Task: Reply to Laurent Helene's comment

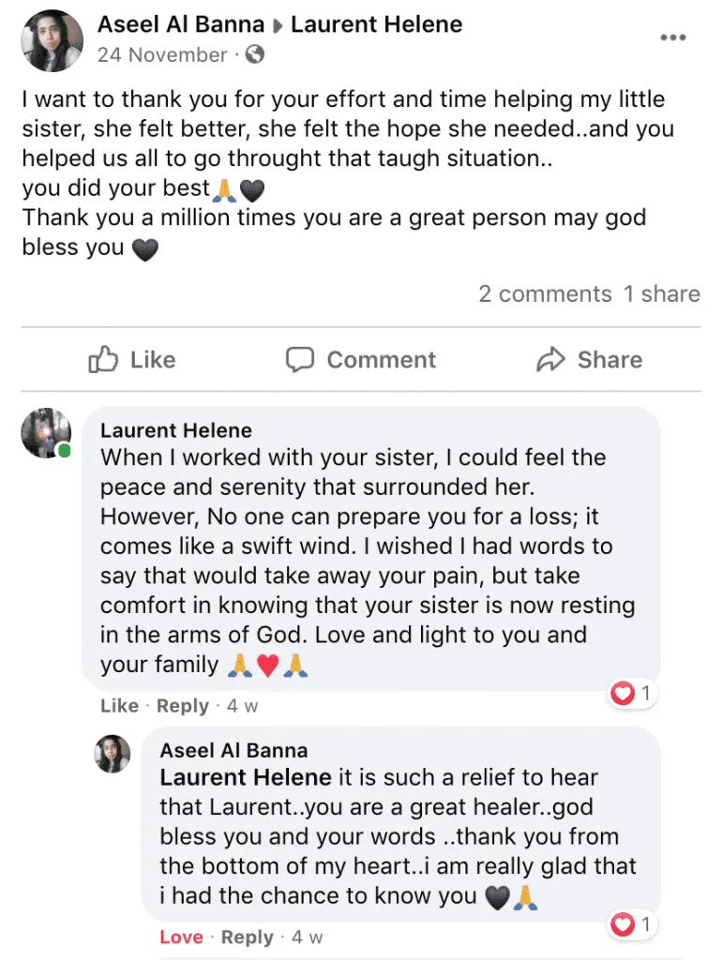Action: pos(183,706)
